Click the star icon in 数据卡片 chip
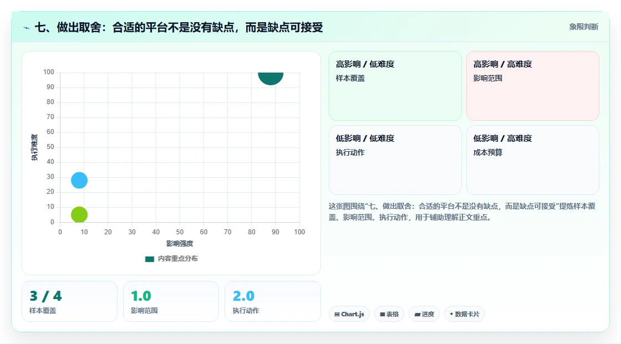 [x=451, y=314]
